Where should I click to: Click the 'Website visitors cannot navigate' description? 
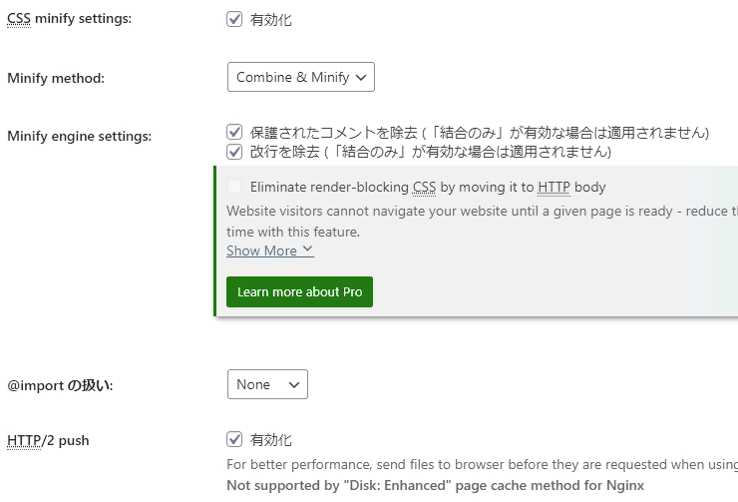point(482,222)
